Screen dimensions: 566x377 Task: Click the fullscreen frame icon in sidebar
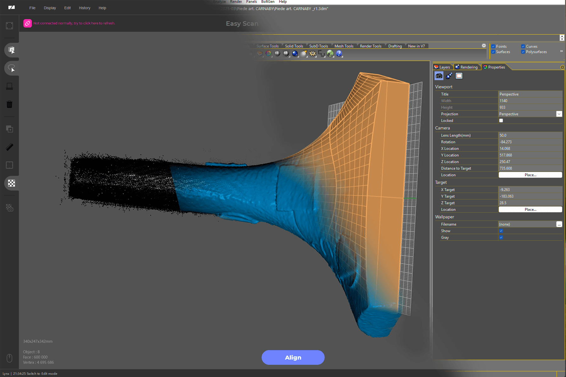tap(9, 26)
